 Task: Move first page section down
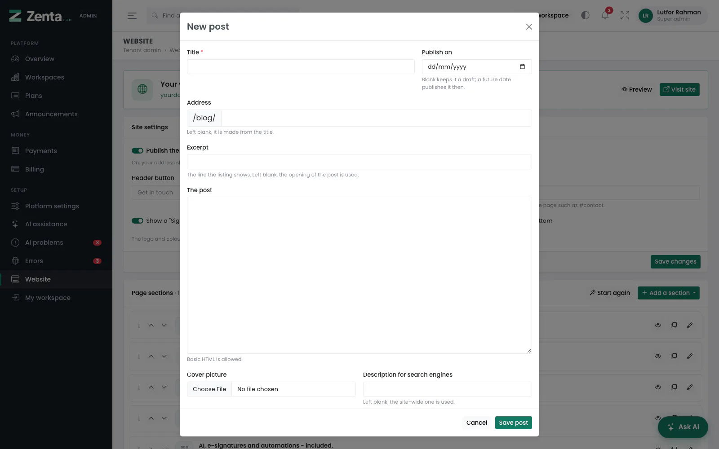[164, 325]
